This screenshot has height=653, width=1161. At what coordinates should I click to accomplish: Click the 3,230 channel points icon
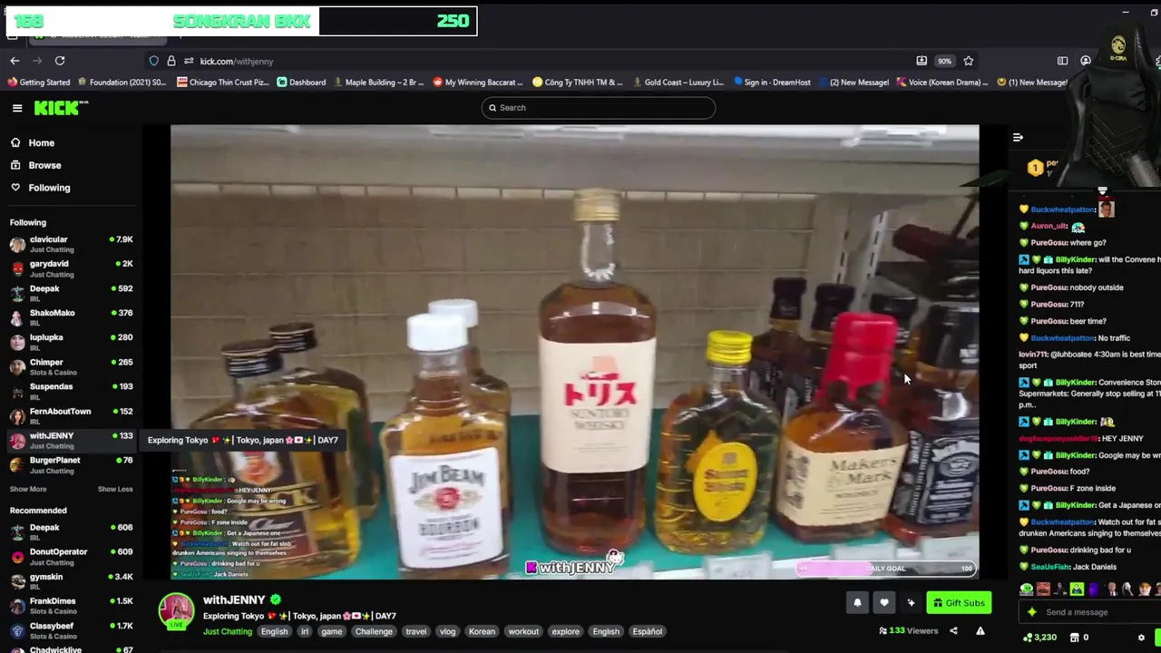point(1028,638)
